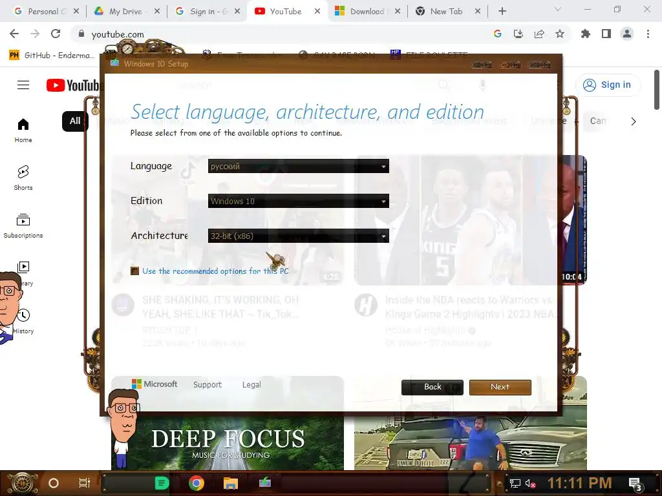Click the muted volume icon in the tray
The height and width of the screenshot is (496, 662).
[x=530, y=483]
